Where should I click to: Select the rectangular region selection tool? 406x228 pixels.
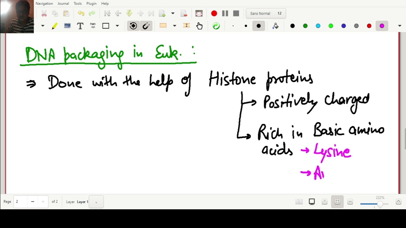click(163, 26)
